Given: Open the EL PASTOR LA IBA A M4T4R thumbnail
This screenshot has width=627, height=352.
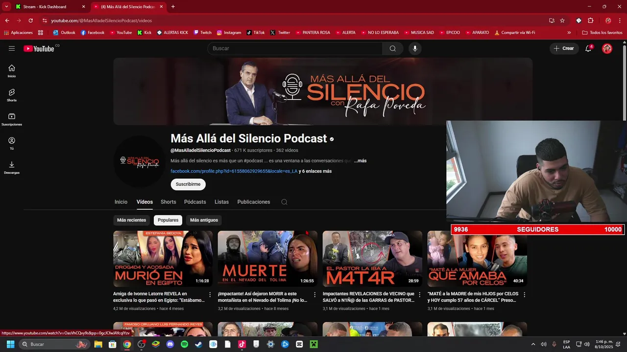Looking at the screenshot, I should pyautogui.click(x=372, y=259).
